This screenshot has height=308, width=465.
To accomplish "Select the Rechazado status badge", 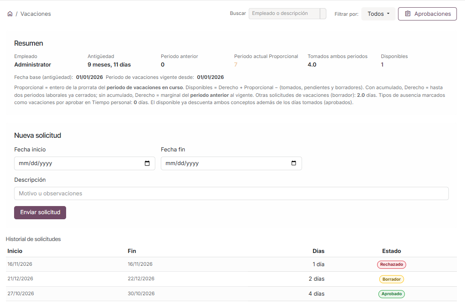I will [392, 264].
